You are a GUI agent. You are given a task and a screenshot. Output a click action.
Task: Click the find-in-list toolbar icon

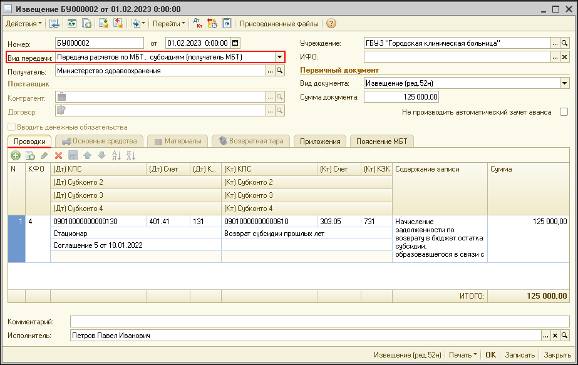point(54,24)
